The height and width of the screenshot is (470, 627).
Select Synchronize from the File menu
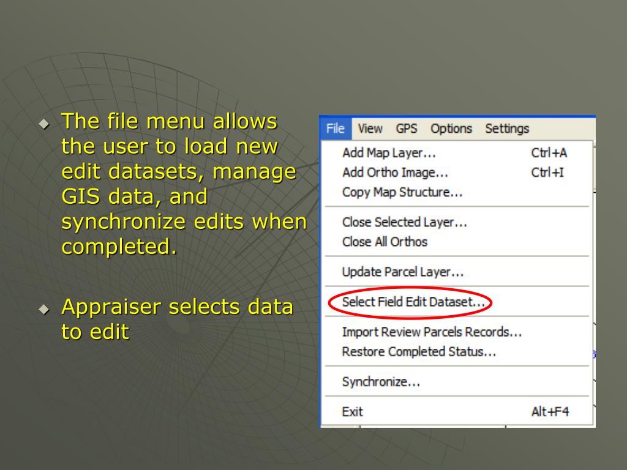point(457,382)
